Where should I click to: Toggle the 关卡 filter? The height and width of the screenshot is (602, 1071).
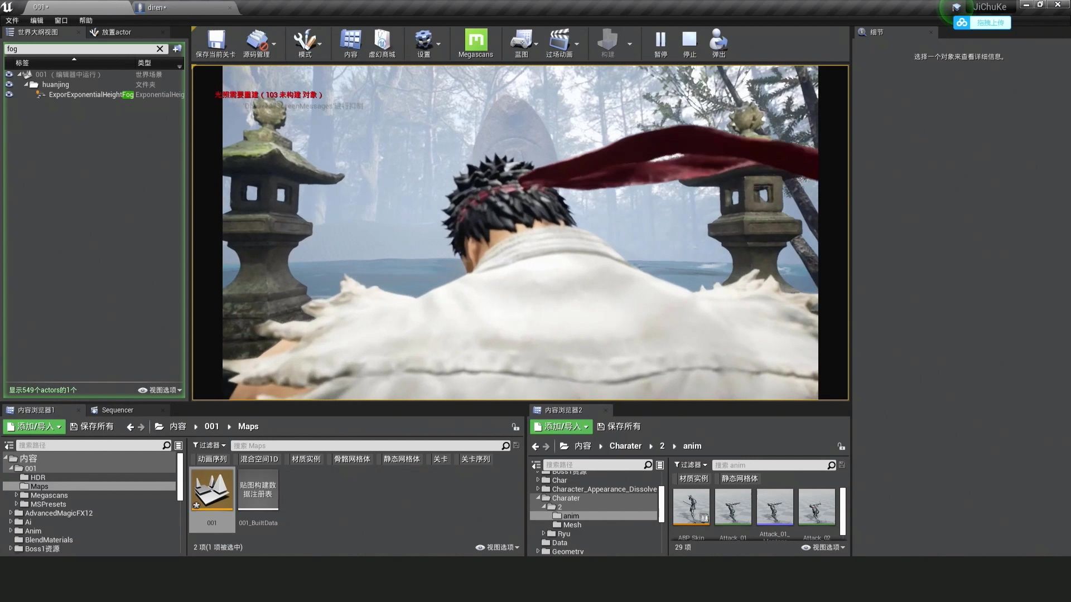[440, 459]
